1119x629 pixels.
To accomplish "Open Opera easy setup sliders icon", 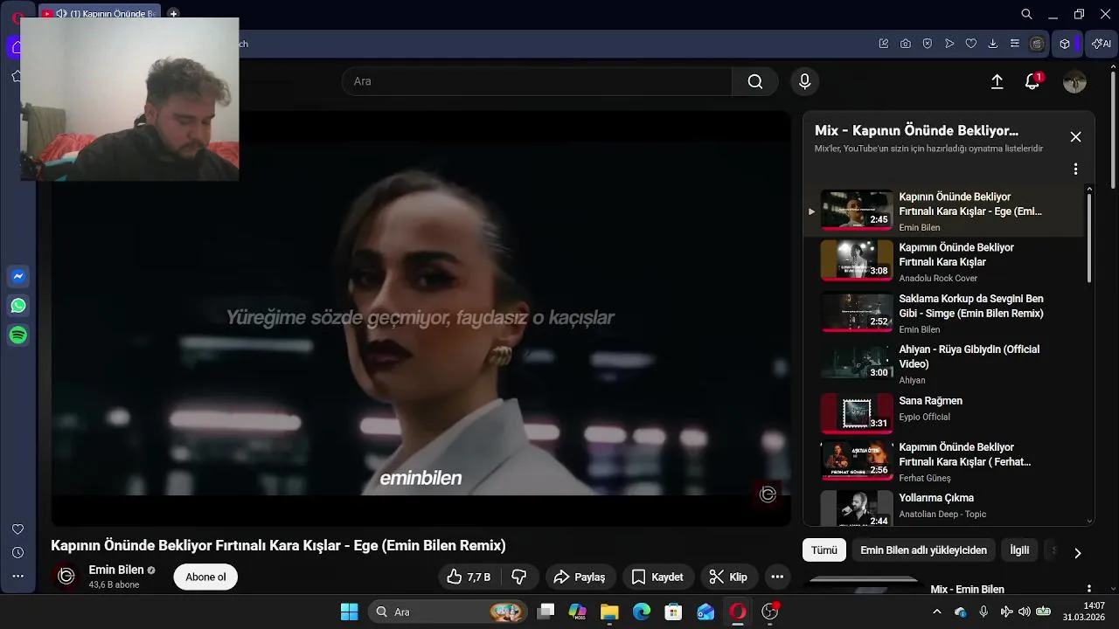I will coord(1015,44).
